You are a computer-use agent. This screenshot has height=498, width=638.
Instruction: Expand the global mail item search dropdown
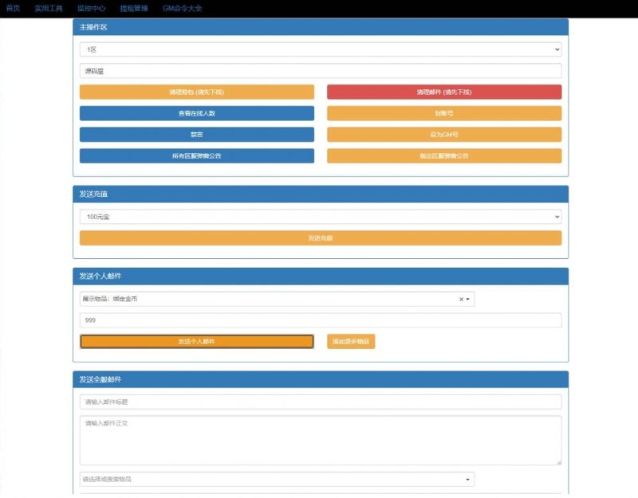pyautogui.click(x=467, y=480)
